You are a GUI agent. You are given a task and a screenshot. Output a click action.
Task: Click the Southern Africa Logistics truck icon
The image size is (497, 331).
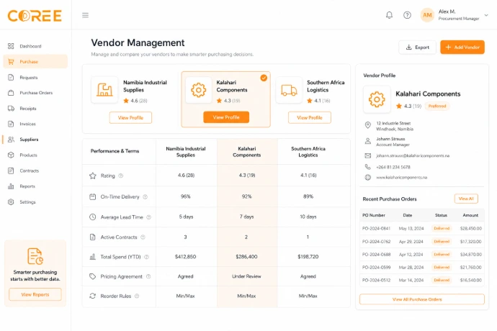[x=289, y=90]
